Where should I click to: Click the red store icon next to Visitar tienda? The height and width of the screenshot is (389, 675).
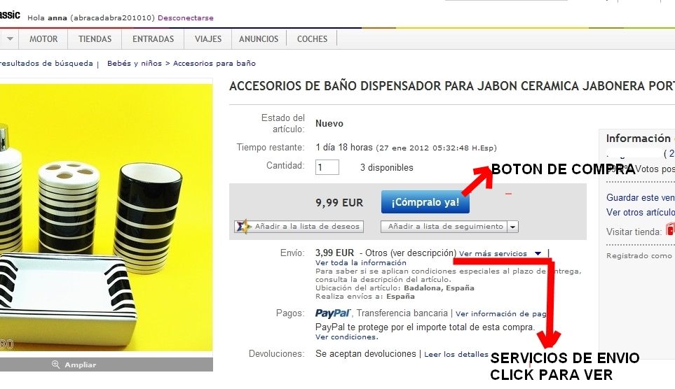(670, 229)
